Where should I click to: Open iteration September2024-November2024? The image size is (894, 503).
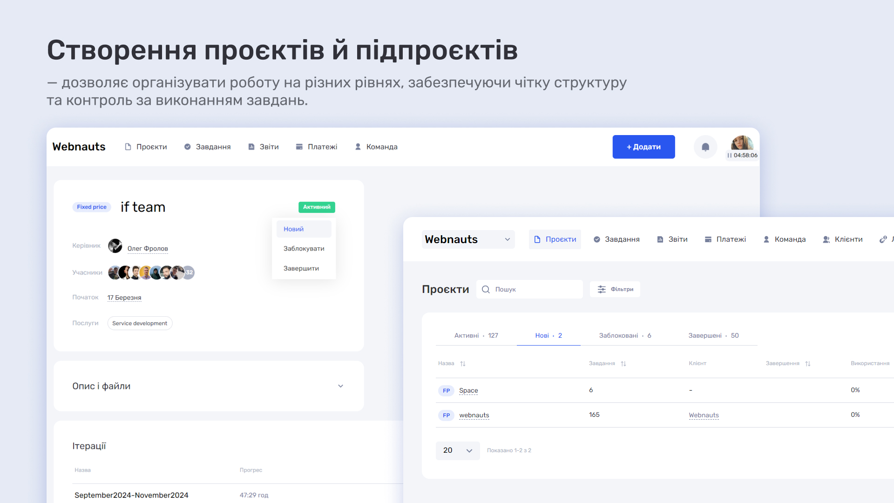[131, 495]
